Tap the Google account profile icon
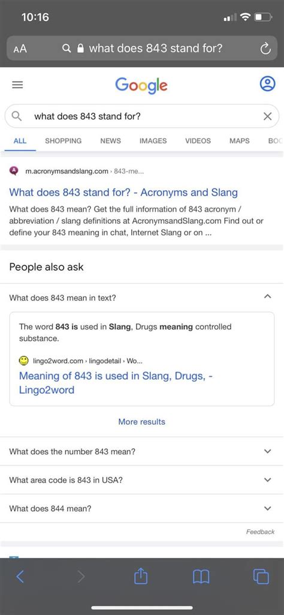Image resolution: width=284 pixels, height=615 pixels. tap(268, 84)
